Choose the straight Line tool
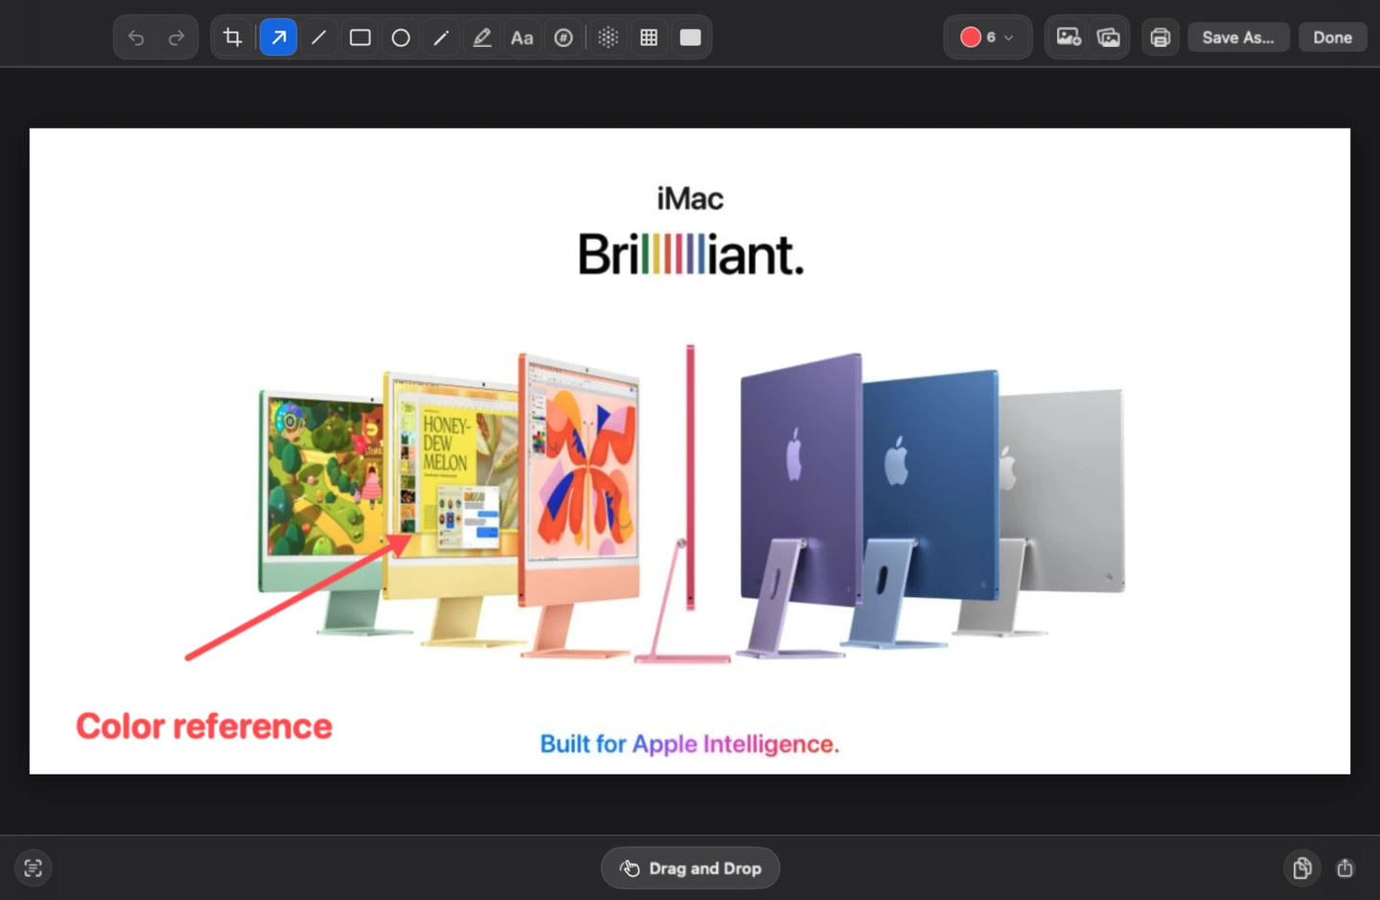The image size is (1380, 900). [318, 37]
